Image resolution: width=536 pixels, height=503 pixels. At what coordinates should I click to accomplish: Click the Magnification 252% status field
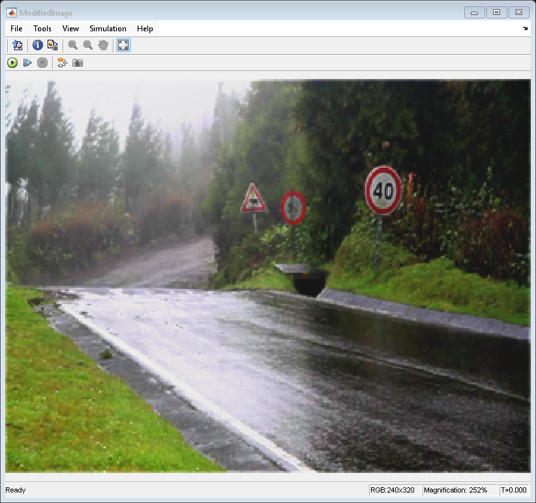click(x=458, y=490)
